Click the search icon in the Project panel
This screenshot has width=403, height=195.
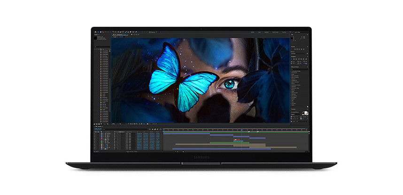(95, 47)
